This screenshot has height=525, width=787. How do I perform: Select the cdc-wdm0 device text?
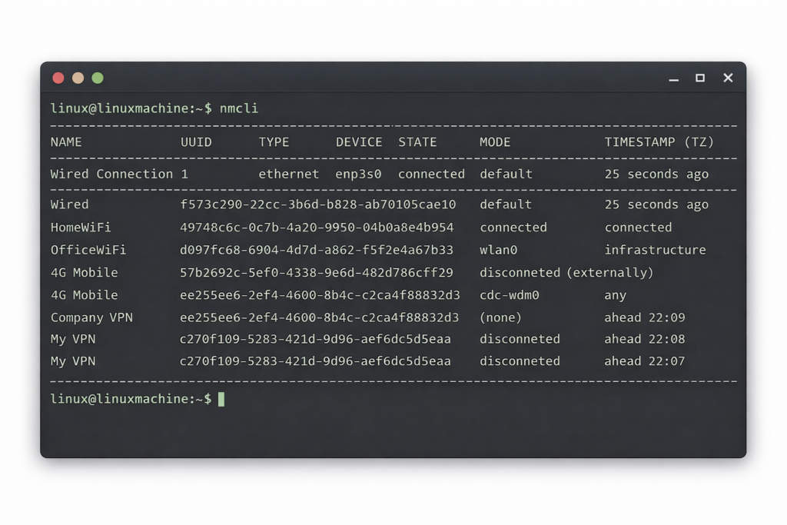click(510, 295)
